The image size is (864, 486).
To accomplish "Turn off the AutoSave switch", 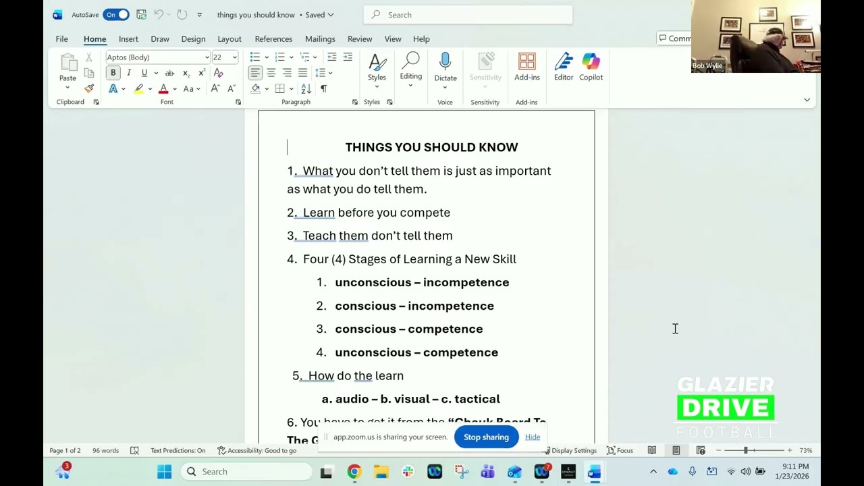I will point(116,15).
